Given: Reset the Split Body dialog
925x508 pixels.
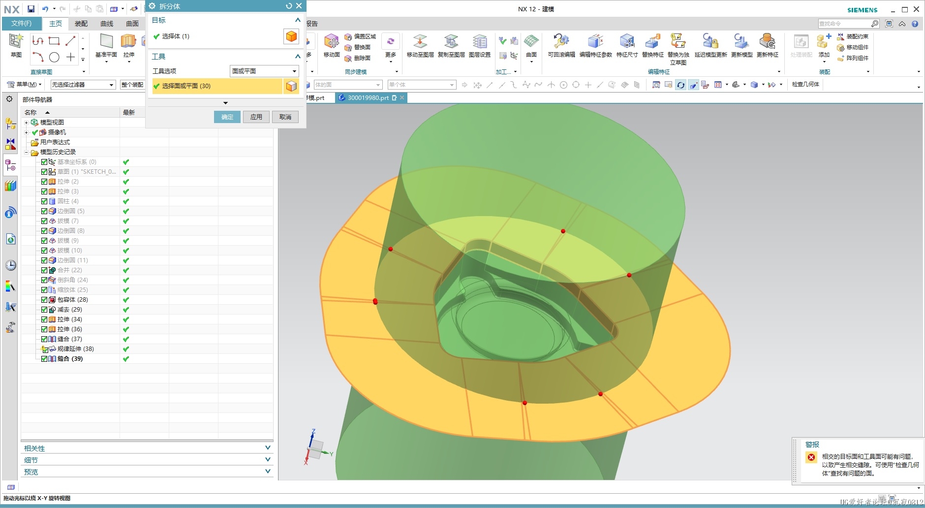Looking at the screenshot, I should pyautogui.click(x=289, y=6).
